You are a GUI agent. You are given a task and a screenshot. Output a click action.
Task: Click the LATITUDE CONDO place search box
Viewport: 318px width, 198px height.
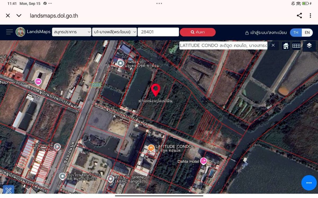tap(223, 45)
